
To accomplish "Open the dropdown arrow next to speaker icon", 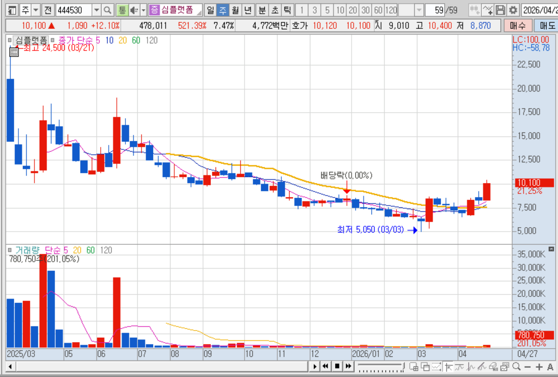I will click(143, 10).
